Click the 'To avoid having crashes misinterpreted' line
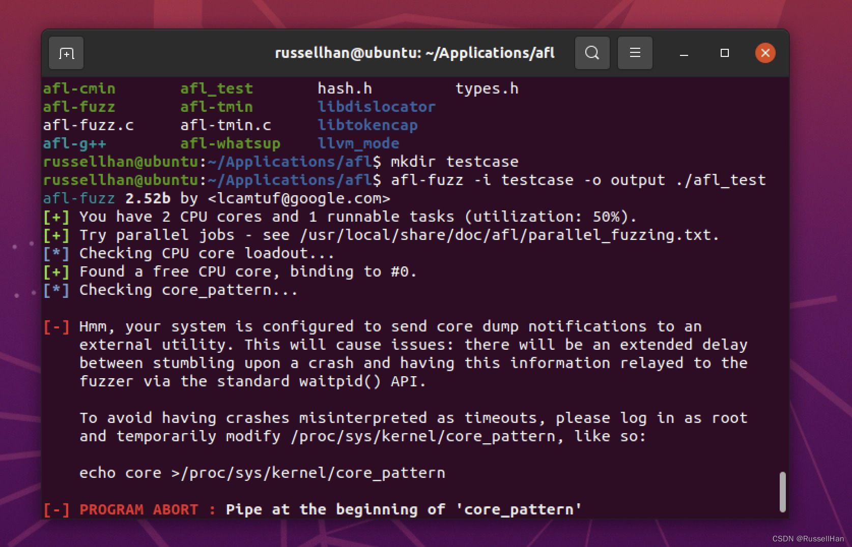Viewport: 852px width, 547px height. (413, 418)
